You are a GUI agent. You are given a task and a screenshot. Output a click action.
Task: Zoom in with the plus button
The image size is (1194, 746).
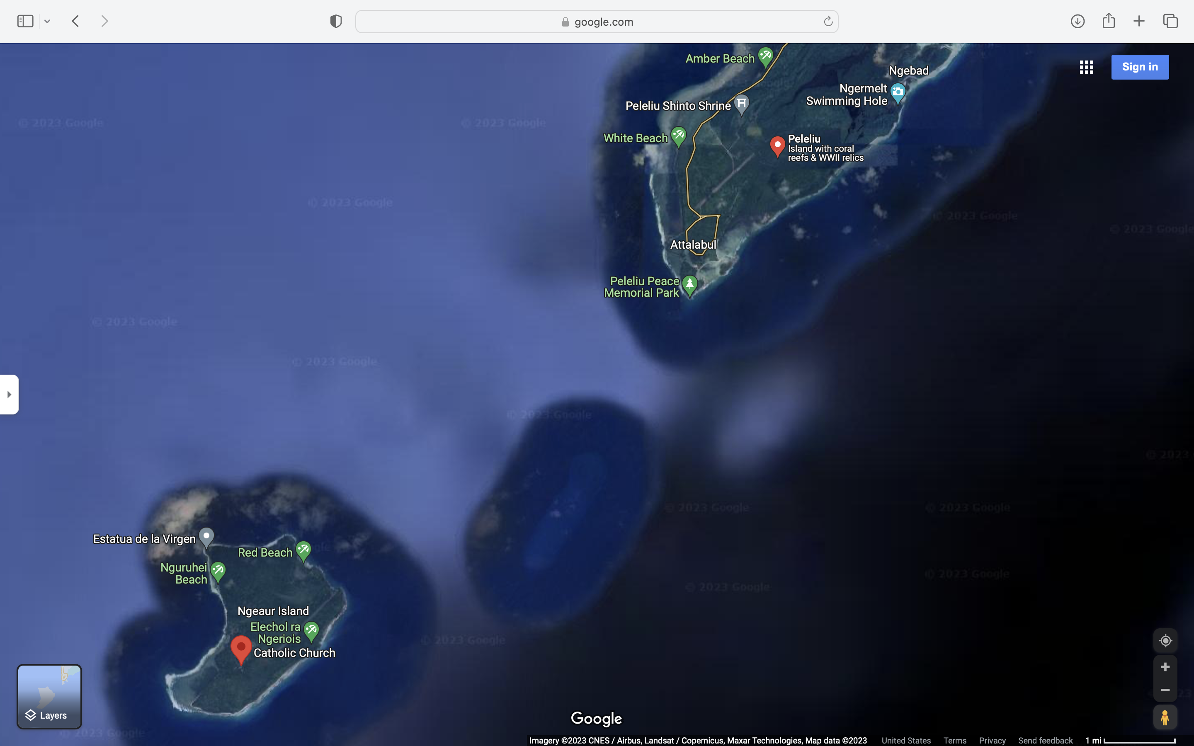point(1165,667)
